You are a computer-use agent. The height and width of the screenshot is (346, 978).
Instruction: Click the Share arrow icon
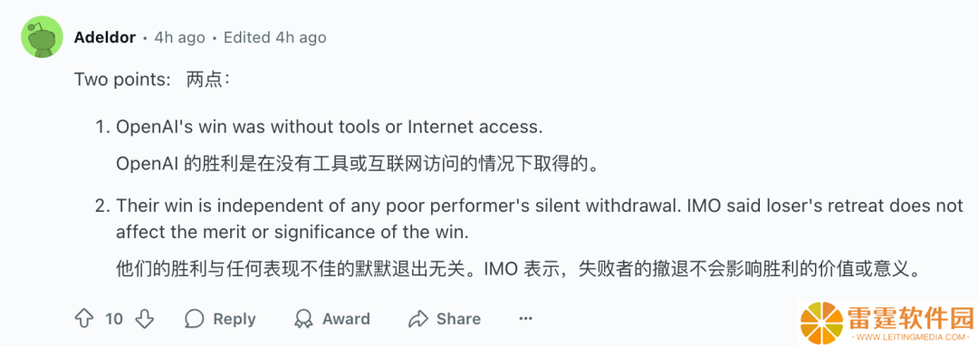(417, 319)
